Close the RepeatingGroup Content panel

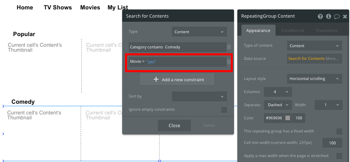point(345,16)
